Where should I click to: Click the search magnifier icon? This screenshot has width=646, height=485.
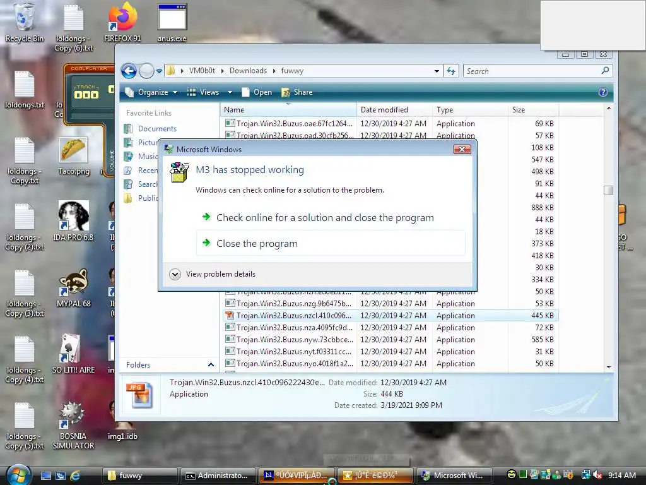tap(605, 71)
